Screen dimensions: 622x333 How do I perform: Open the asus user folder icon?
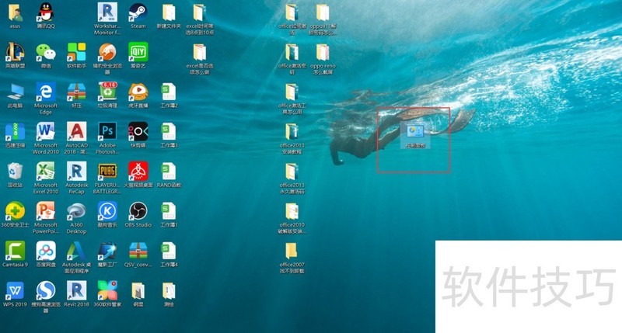[15, 12]
